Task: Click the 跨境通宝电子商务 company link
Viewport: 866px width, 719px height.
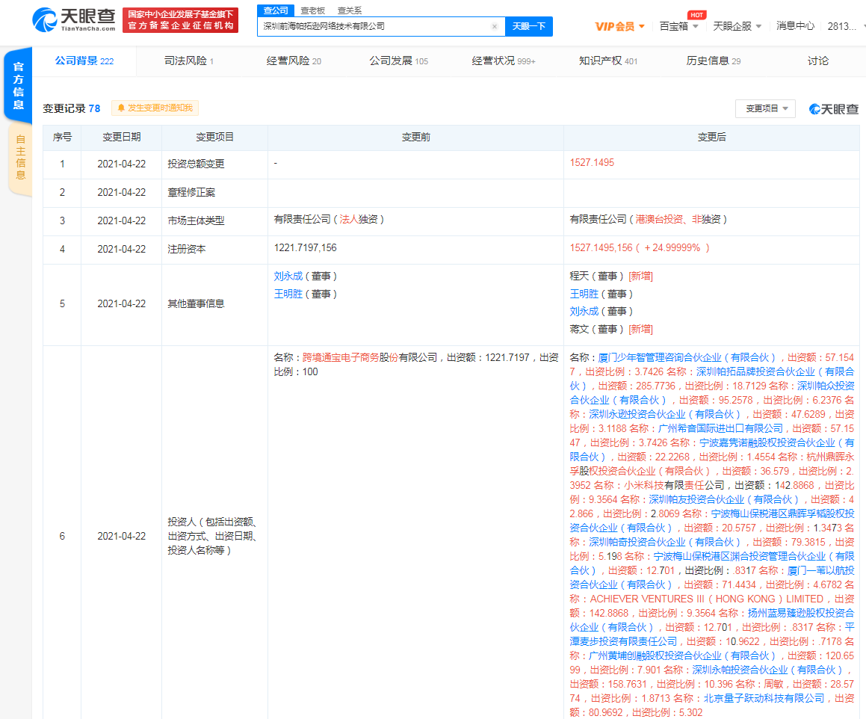Action: click(340, 358)
